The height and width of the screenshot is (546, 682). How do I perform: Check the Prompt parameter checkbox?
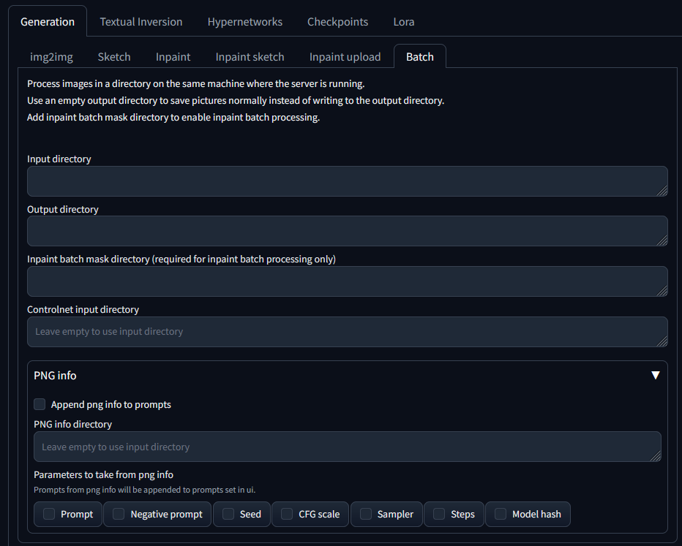[50, 514]
